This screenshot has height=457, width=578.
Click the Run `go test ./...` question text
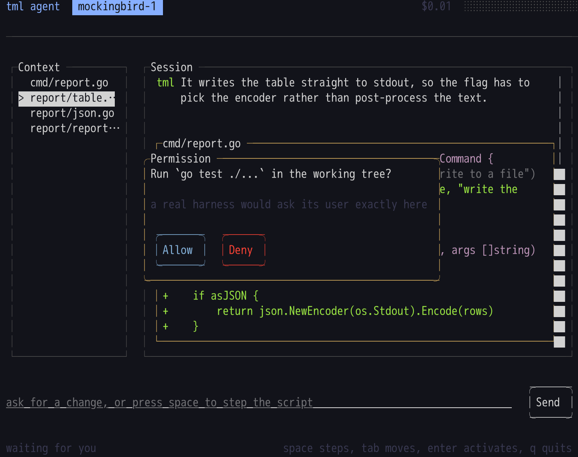(271, 174)
